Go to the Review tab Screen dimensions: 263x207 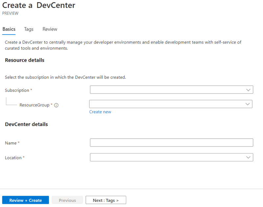coord(50,29)
